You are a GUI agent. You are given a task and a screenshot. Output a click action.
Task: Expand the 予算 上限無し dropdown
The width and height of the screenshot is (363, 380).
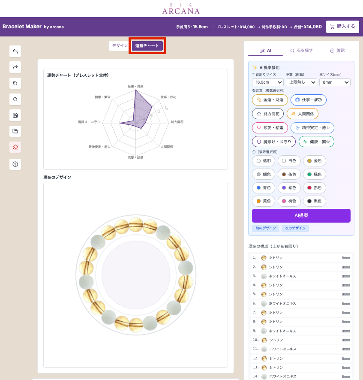pos(301,82)
